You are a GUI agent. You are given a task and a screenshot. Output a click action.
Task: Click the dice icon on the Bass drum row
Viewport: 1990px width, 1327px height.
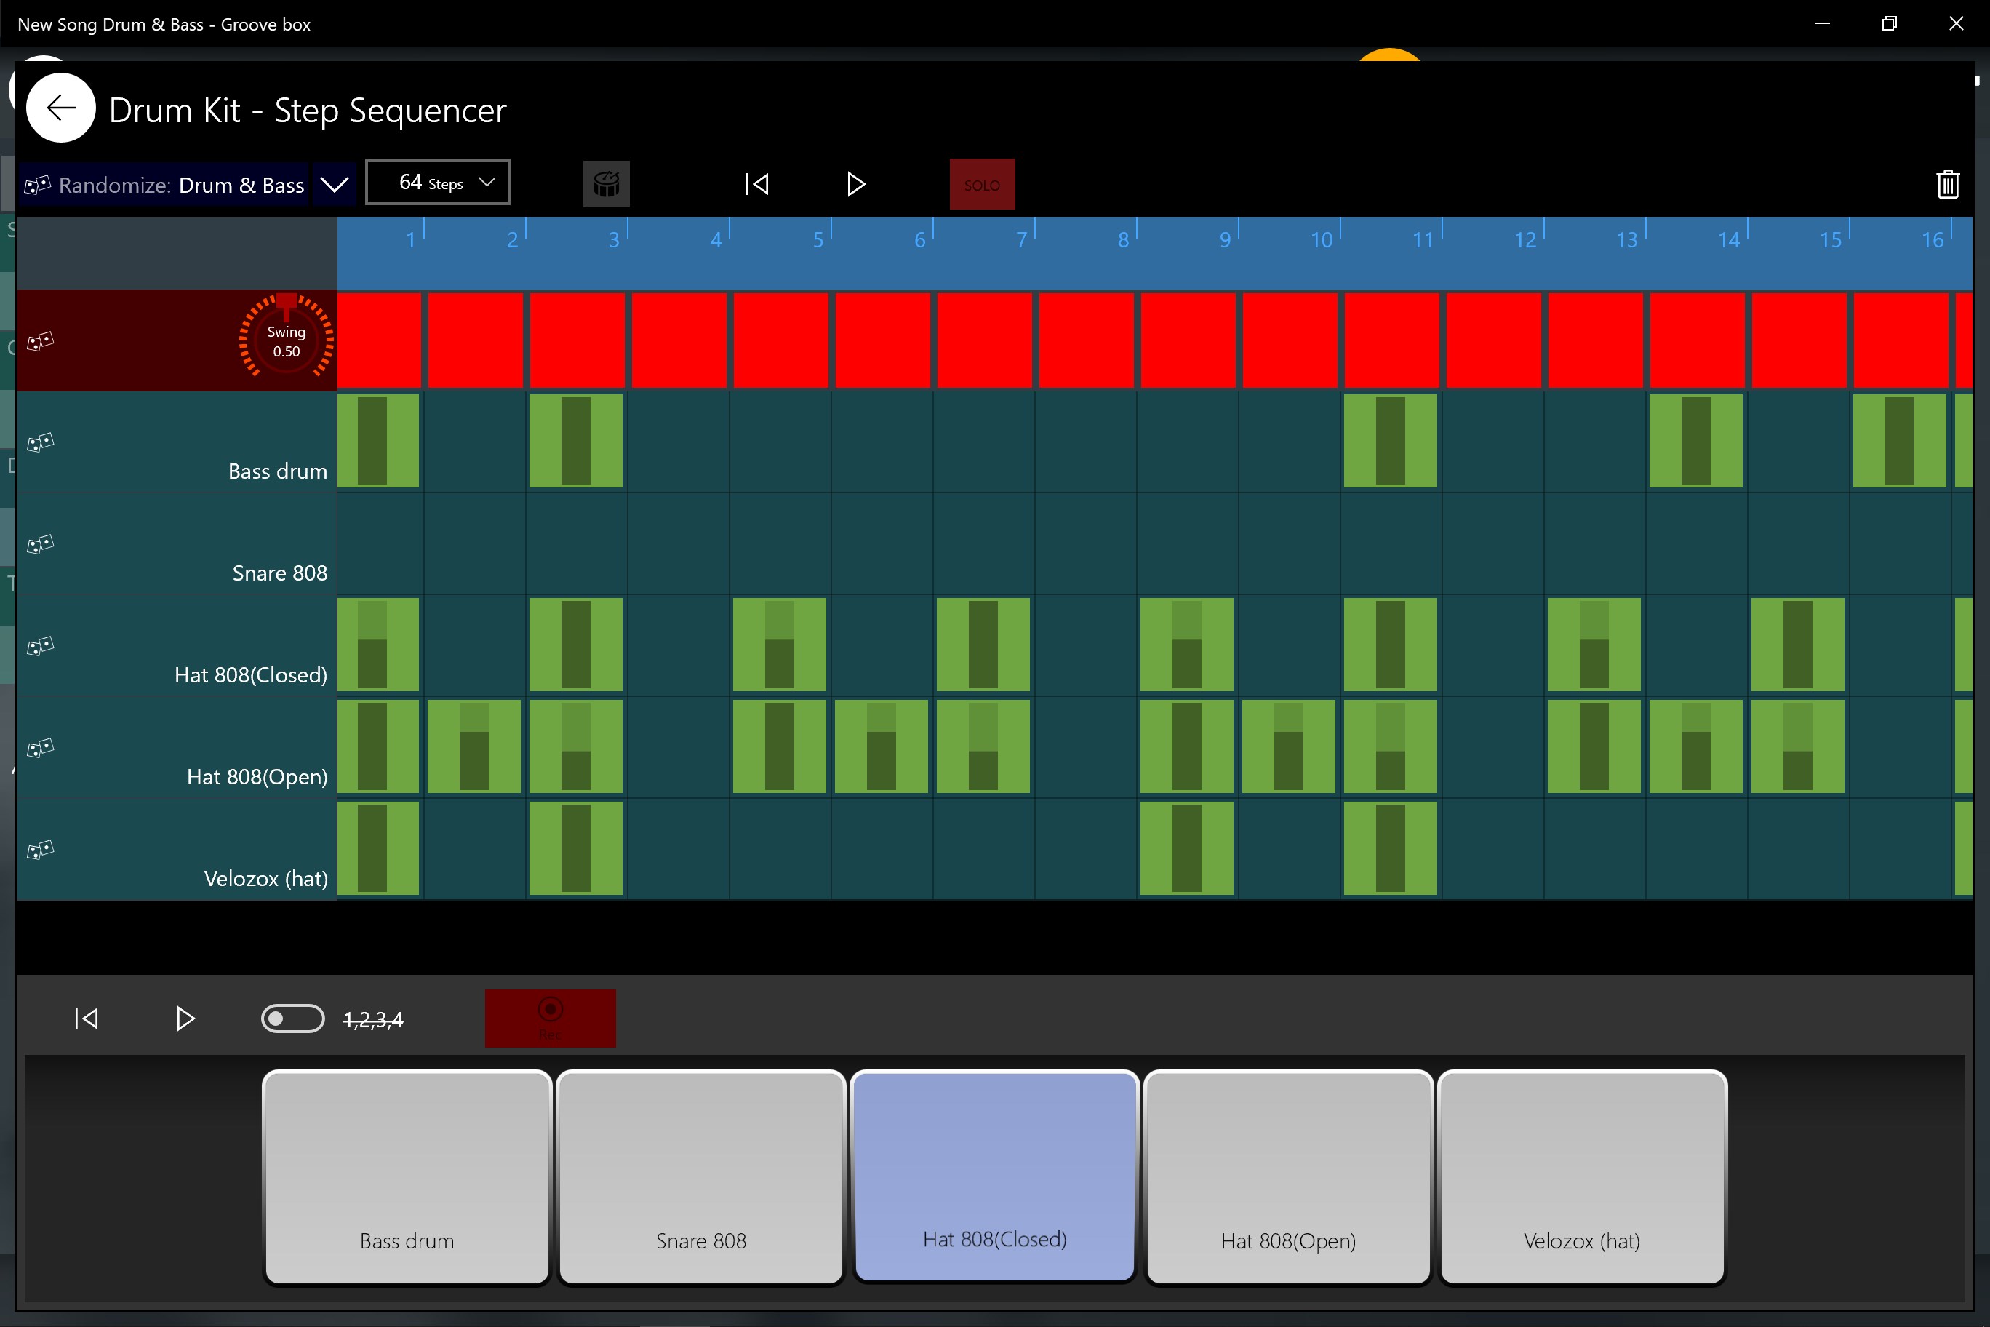(40, 442)
